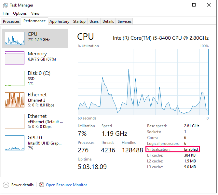The width and height of the screenshot is (218, 195).
Task: Select the CPU mini graph thumbnail
Action: pos(15,38)
